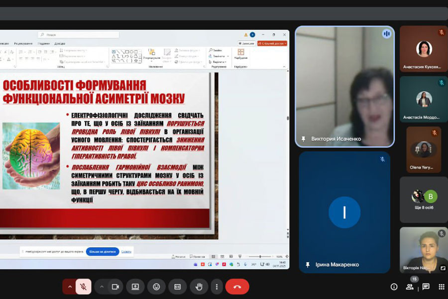This screenshot has height=299, width=448.
Task: Toggle the camera on or off
Action: click(x=115, y=287)
